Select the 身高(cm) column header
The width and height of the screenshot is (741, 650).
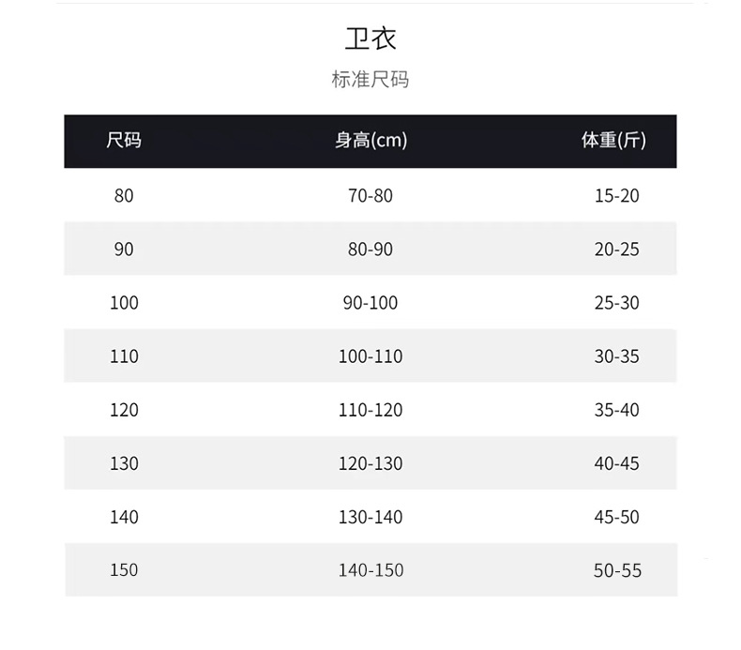(370, 141)
